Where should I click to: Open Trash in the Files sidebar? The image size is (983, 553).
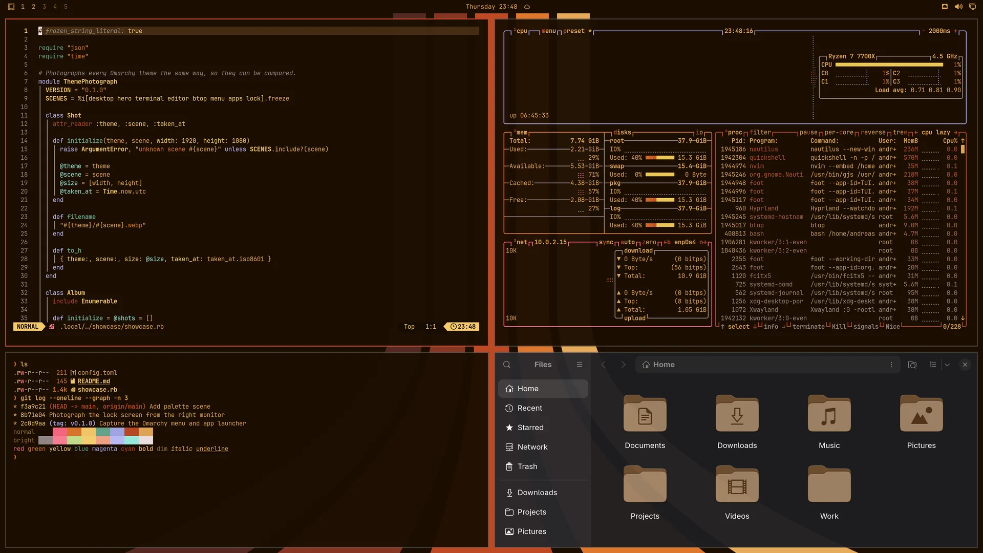(543, 466)
